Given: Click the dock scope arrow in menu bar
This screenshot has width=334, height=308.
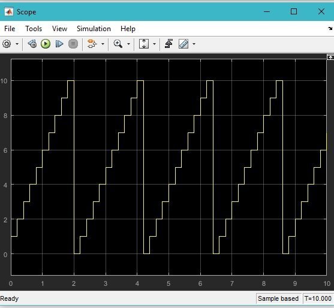Looking at the screenshot, I should [x=330, y=28].
